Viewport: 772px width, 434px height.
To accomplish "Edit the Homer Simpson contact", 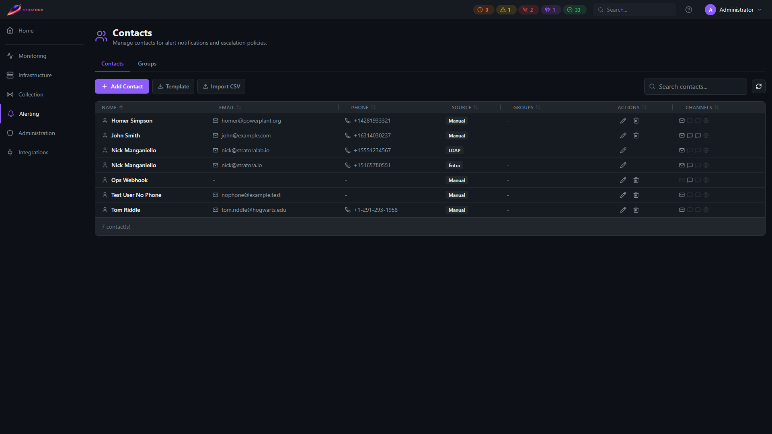I will click(x=623, y=121).
